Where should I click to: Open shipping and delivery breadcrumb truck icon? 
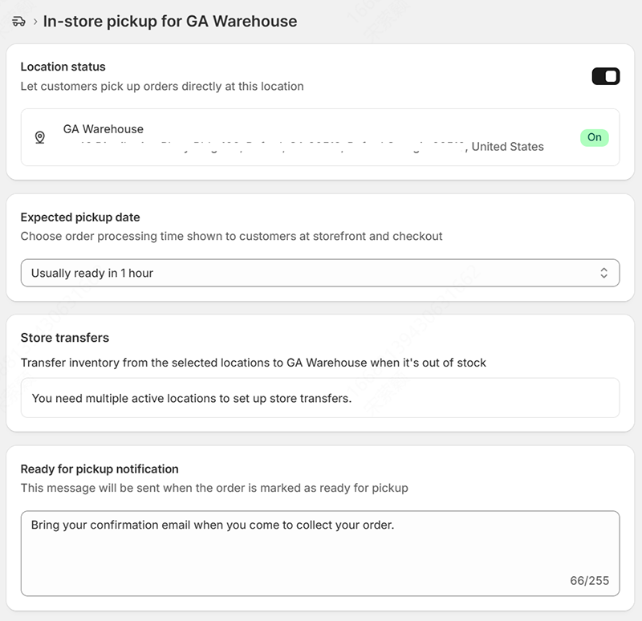click(18, 22)
